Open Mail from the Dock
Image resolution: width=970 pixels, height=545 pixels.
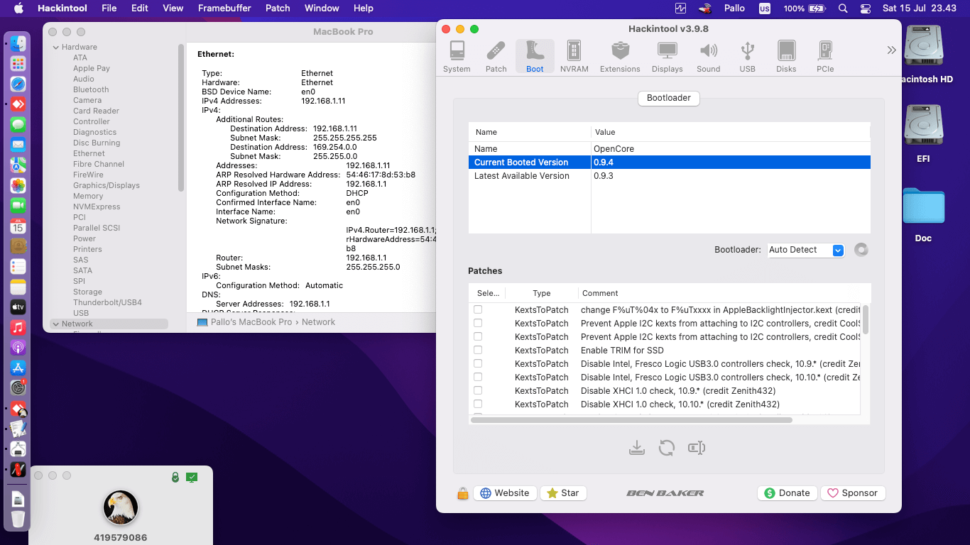point(18,145)
